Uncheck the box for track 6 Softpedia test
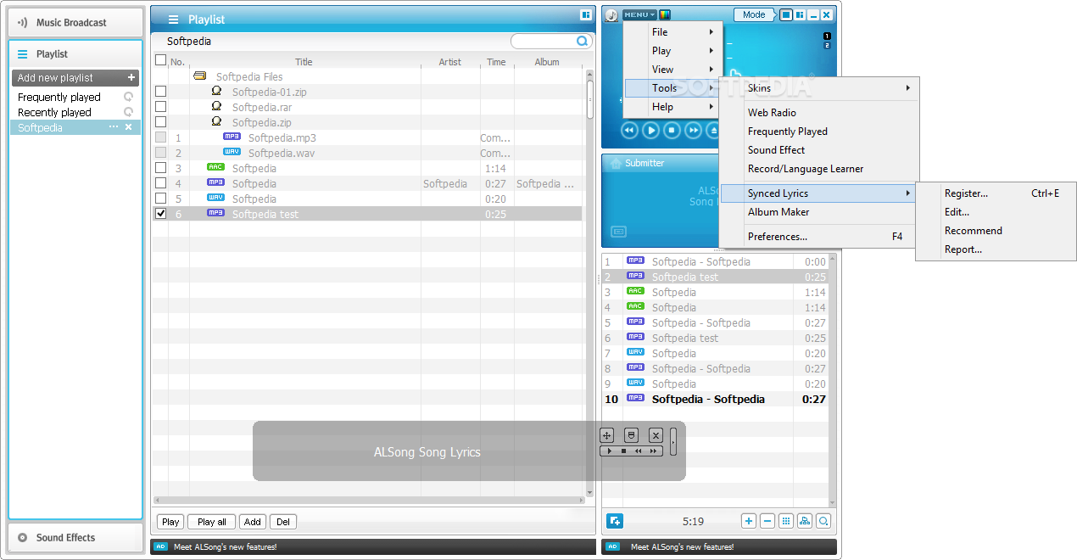Viewport: 1077px width, 560px height. click(x=160, y=214)
